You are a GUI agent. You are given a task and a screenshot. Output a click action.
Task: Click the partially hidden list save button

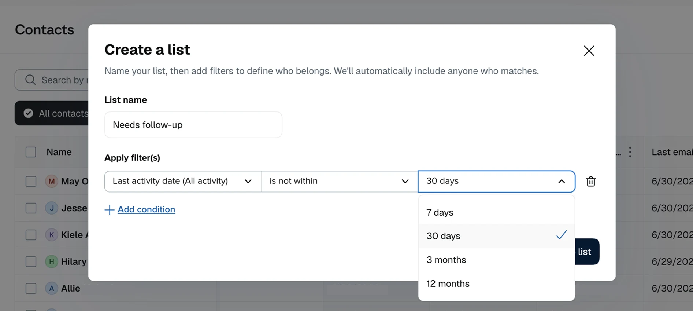coord(587,252)
